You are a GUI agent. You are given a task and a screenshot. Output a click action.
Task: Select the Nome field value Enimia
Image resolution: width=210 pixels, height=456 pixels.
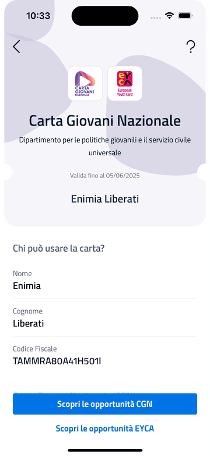click(27, 286)
